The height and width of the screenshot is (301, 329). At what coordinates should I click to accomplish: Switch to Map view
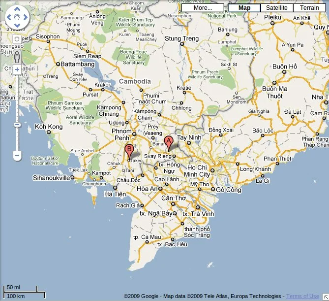[244, 8]
